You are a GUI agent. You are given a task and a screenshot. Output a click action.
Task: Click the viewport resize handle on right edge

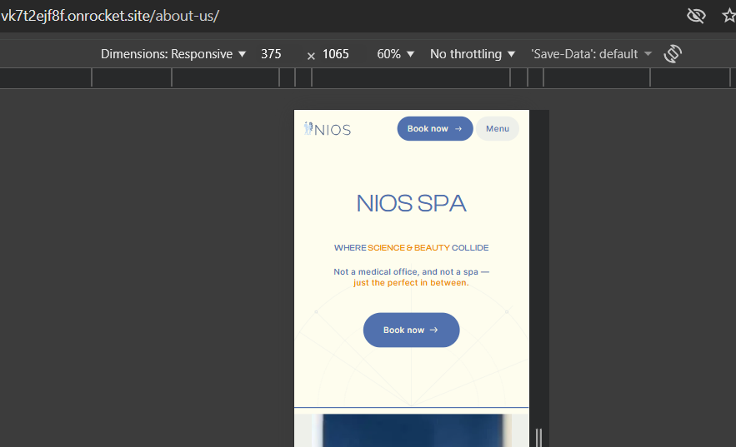click(x=538, y=436)
